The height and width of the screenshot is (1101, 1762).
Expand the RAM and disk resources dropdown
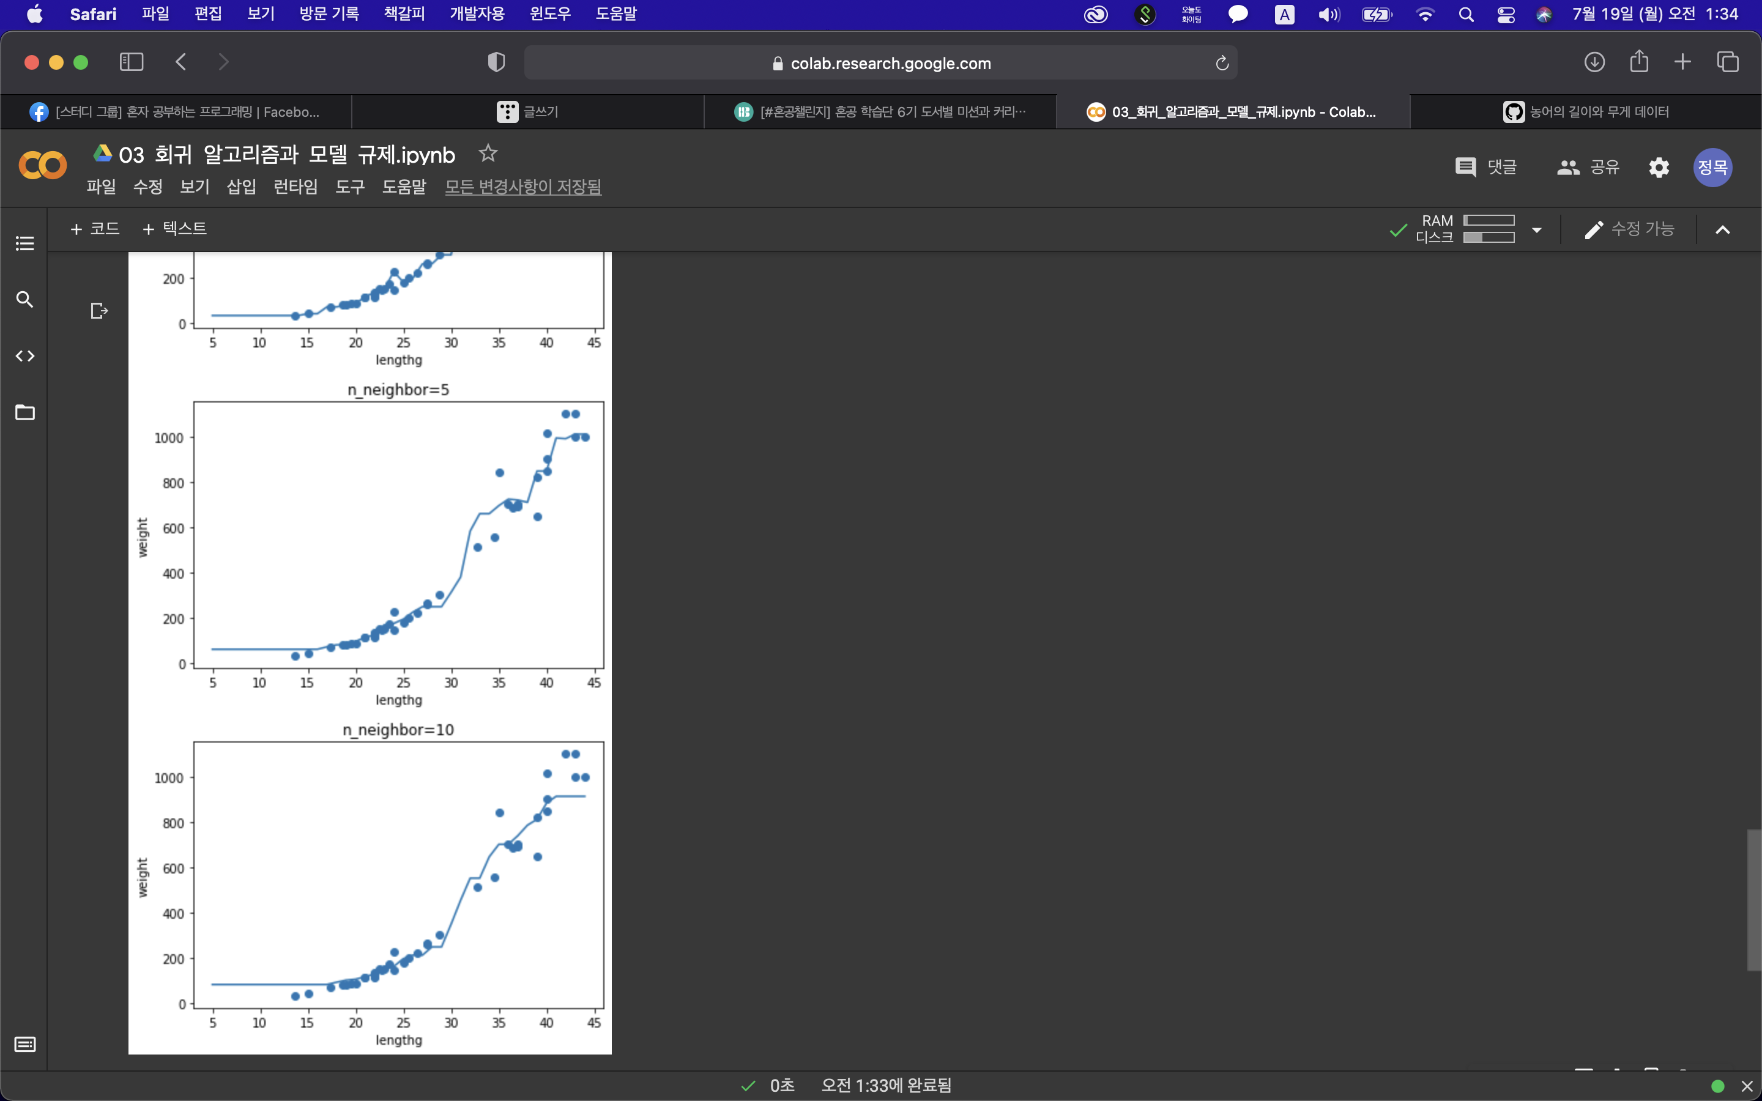[1536, 230]
